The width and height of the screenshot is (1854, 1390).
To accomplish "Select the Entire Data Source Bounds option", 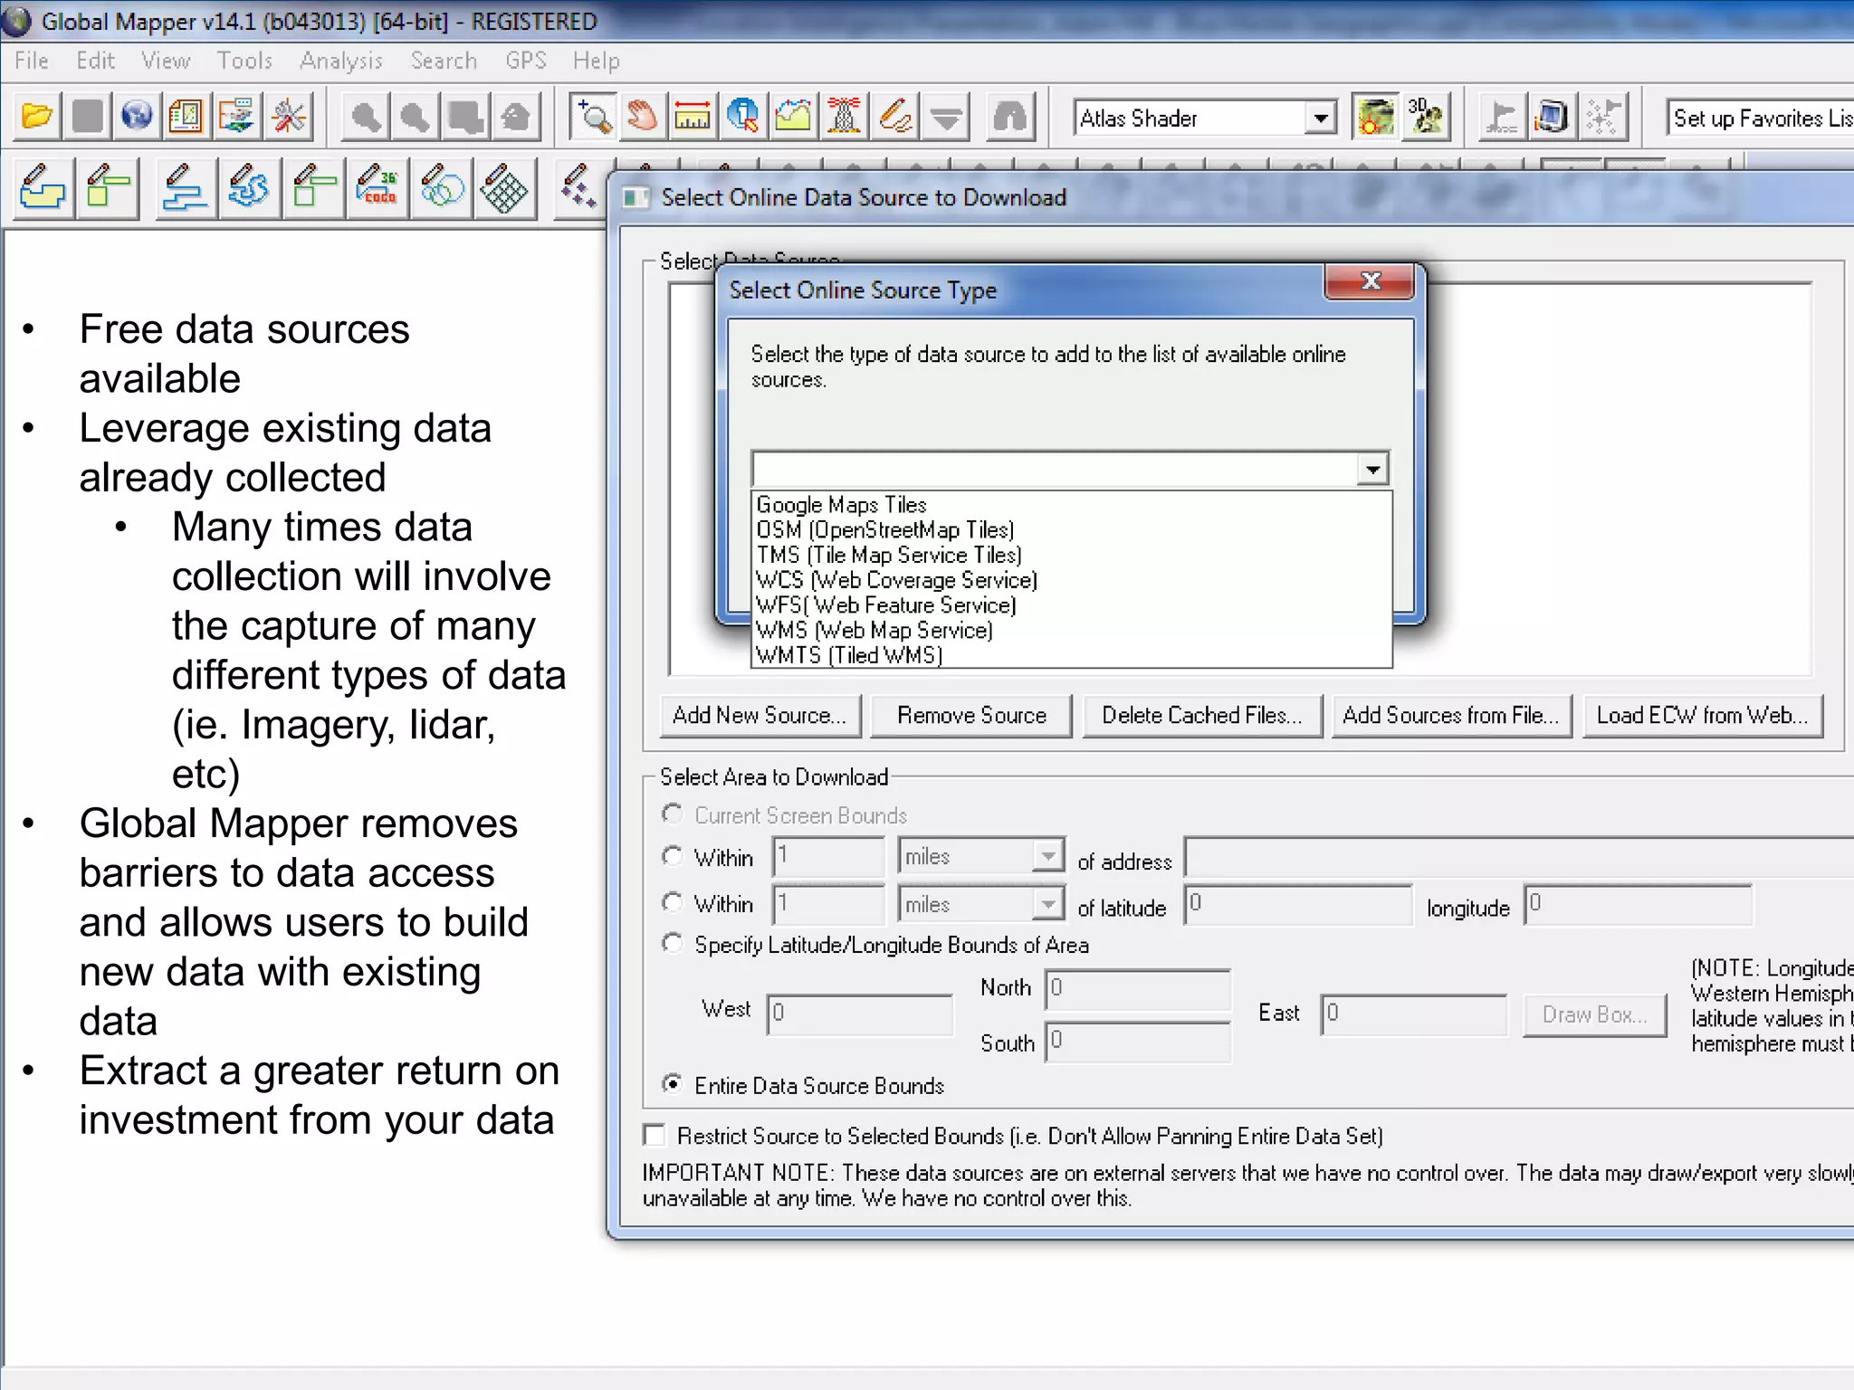I will [672, 1084].
